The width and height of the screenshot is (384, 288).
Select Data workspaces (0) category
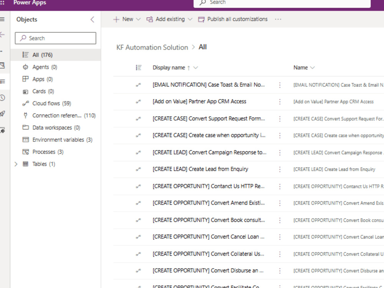[56, 127]
